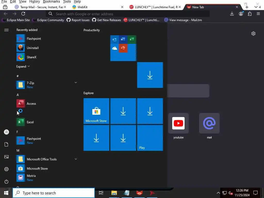Expand the Recently added list
The height and width of the screenshot is (198, 264).
pyautogui.click(x=23, y=67)
